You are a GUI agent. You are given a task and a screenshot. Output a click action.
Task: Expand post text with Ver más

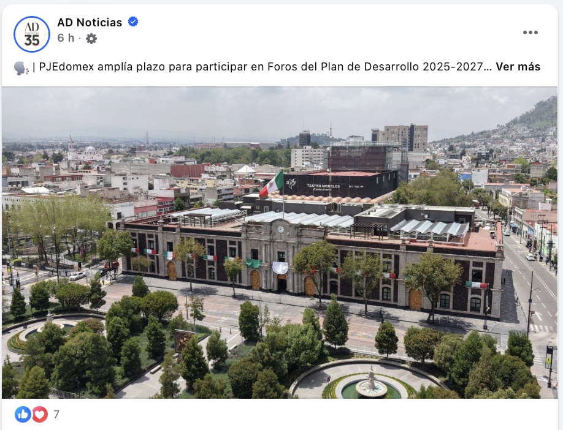coord(518,67)
